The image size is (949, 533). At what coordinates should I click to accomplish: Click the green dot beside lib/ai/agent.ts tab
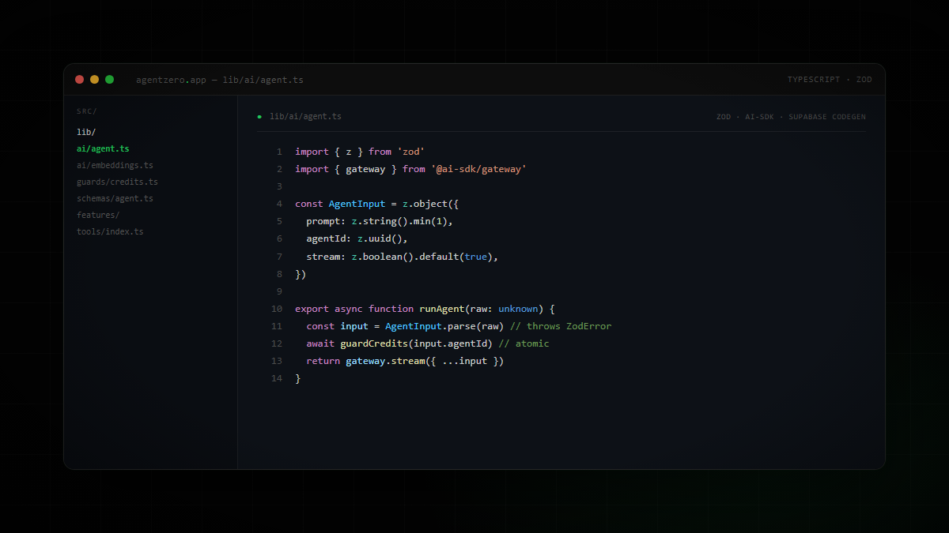click(259, 117)
